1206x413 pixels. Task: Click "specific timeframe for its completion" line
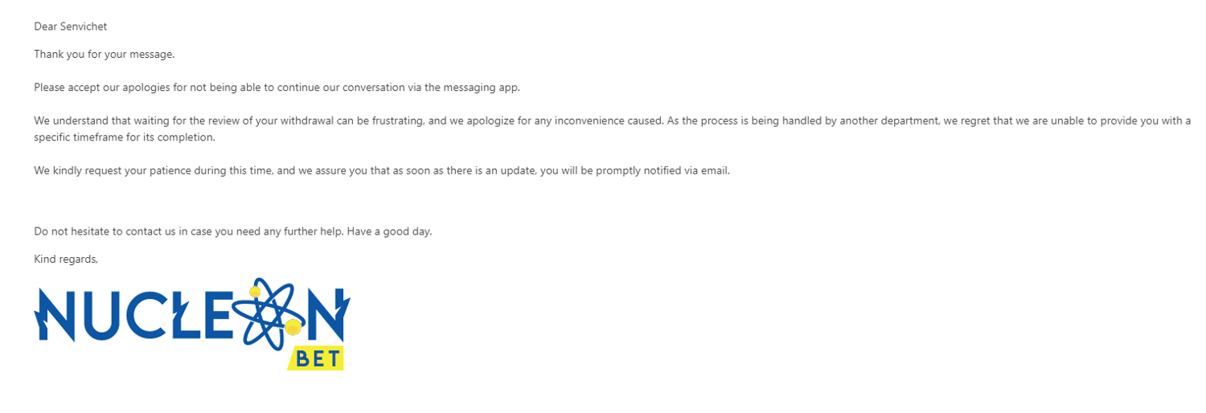[x=125, y=137]
